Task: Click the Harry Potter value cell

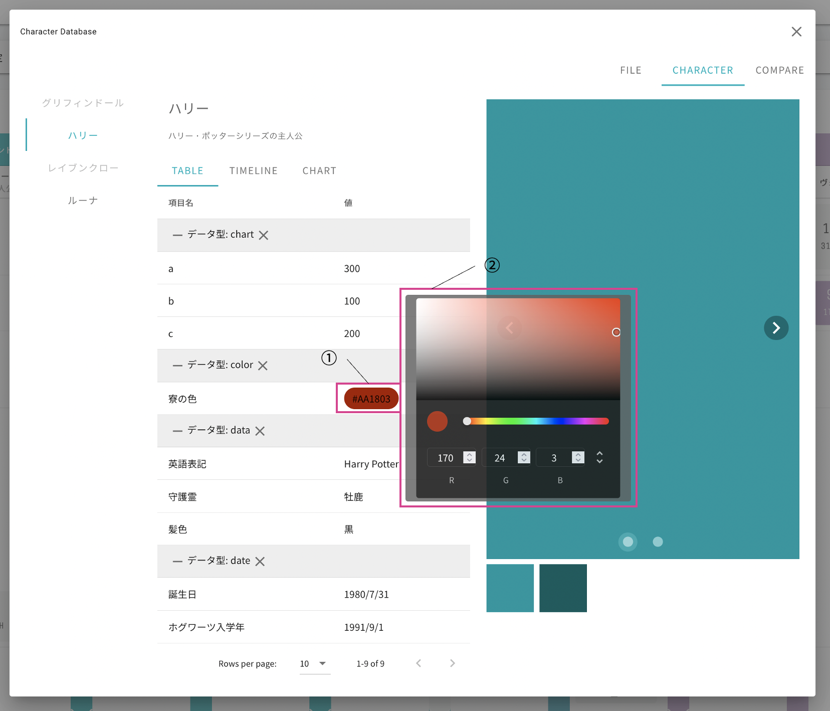Action: click(x=371, y=464)
